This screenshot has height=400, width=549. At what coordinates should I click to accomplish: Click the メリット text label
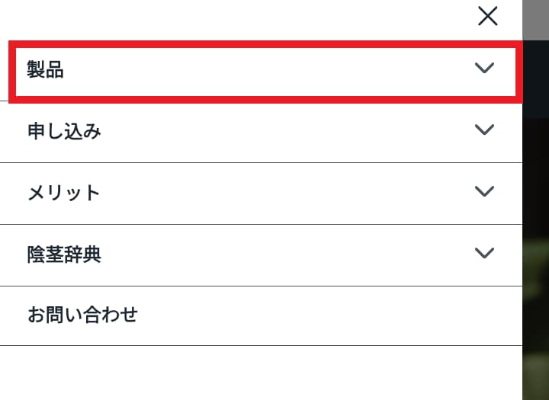[x=64, y=193]
